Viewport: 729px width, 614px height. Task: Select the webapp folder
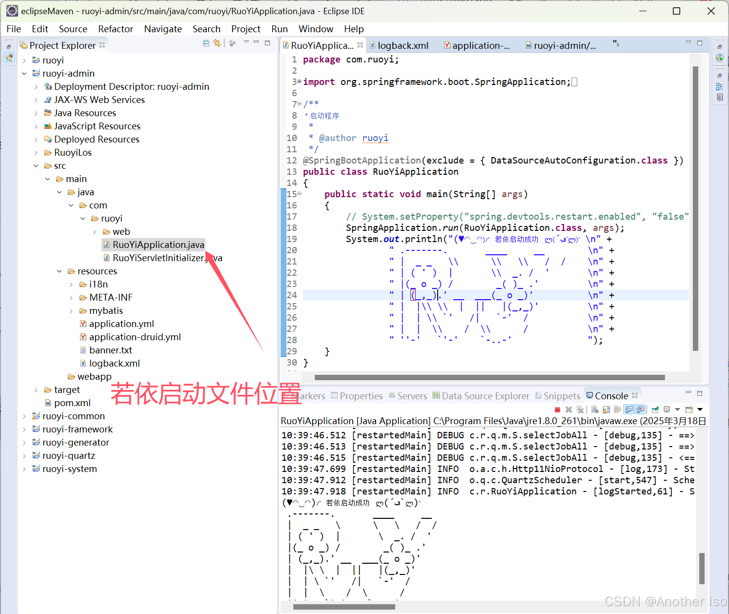[89, 376]
